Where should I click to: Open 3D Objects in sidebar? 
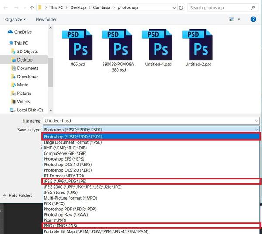tap(28, 52)
